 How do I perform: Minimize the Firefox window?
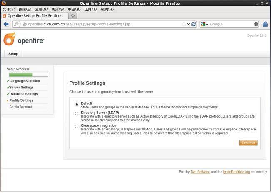pyautogui.click(x=256, y=3)
